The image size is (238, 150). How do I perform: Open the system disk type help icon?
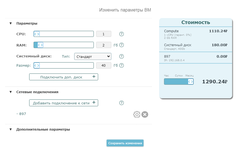point(121,56)
